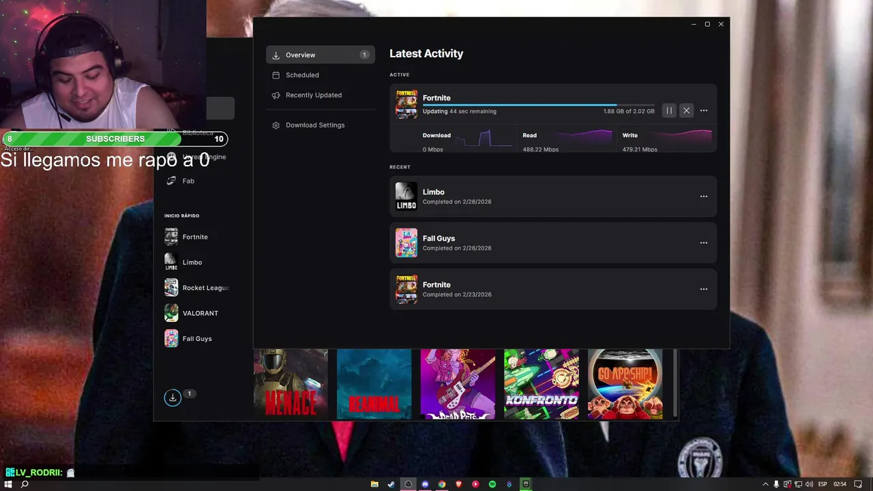873x491 pixels.
Task: Launch Fall Guys from quick launch sidebar
Action: tap(196, 339)
